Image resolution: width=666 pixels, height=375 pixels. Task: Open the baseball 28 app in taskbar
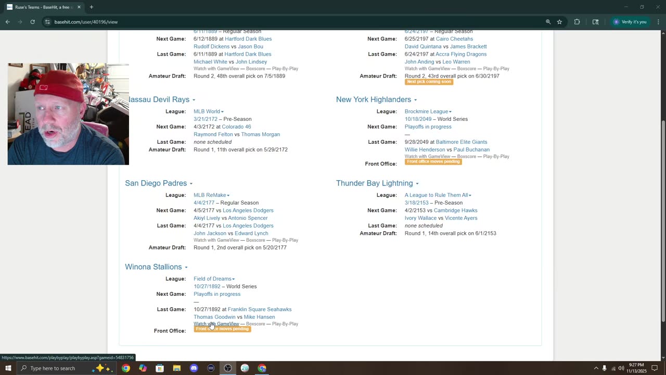(x=245, y=368)
